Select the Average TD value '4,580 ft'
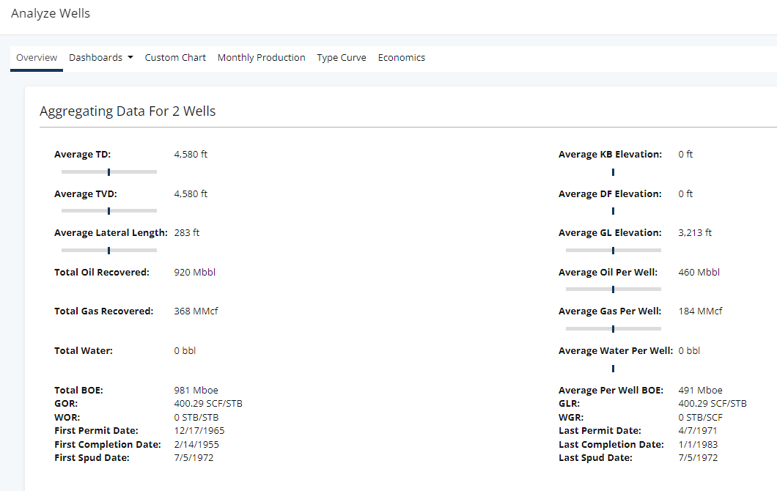The image size is (777, 491). coord(191,154)
